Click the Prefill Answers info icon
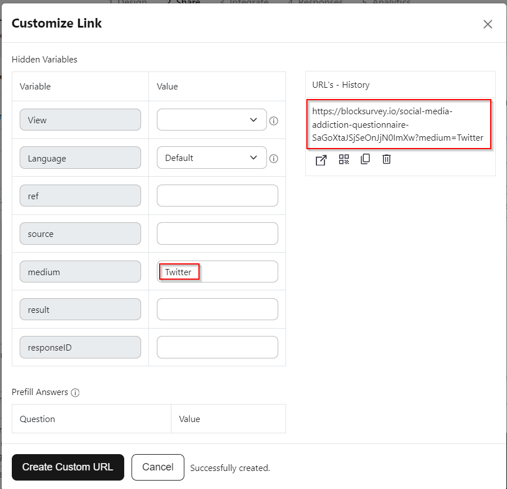Viewport: 507px width, 489px height. [75, 393]
